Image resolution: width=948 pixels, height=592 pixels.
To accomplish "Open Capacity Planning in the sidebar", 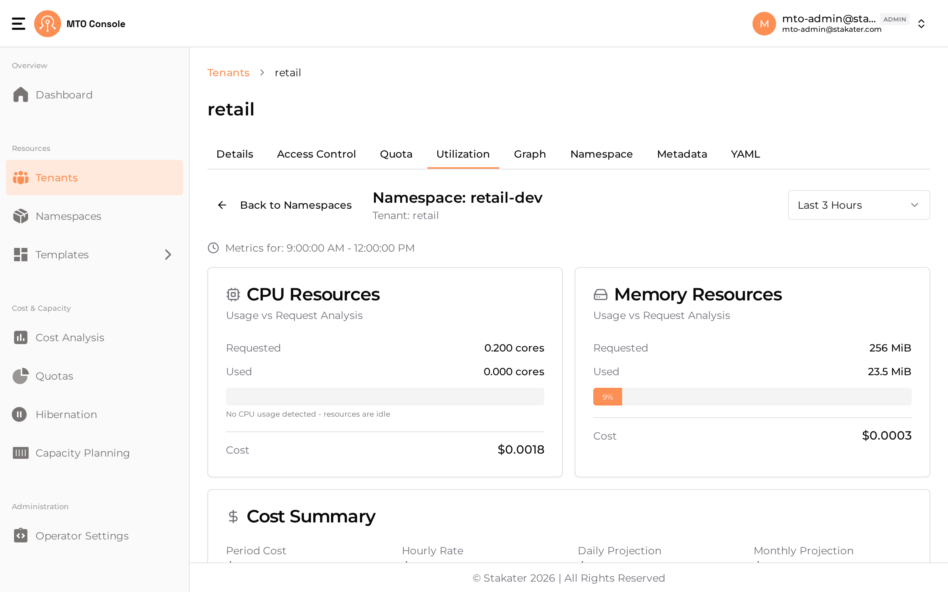I will pos(94,453).
